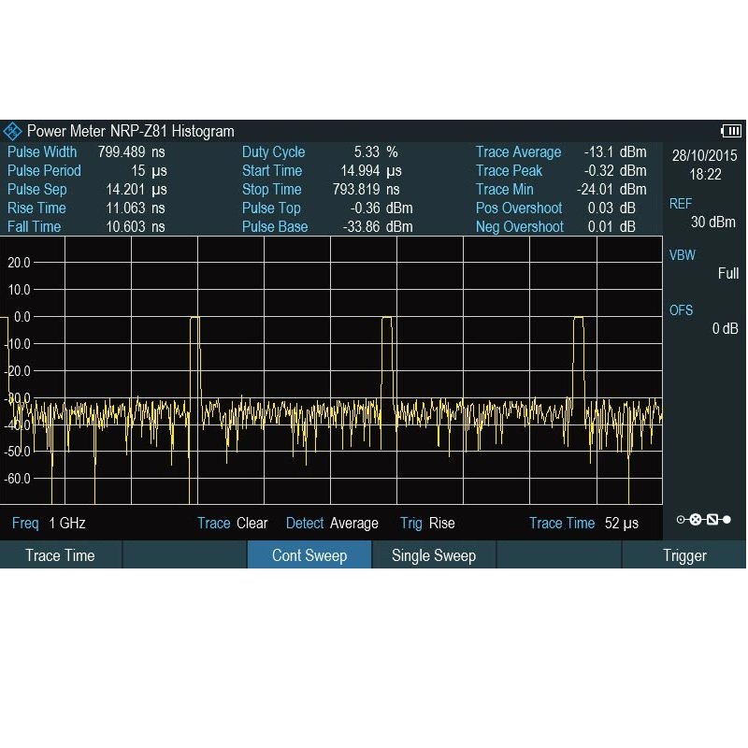Edit the Freq 1 GHz field
Screen dimensions: 748x748
(x=49, y=523)
